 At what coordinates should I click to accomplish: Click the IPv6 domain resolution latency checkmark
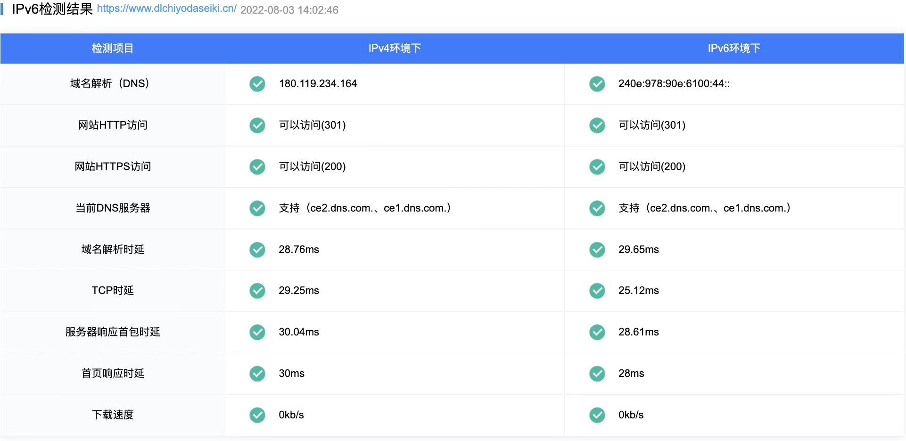[x=597, y=250]
